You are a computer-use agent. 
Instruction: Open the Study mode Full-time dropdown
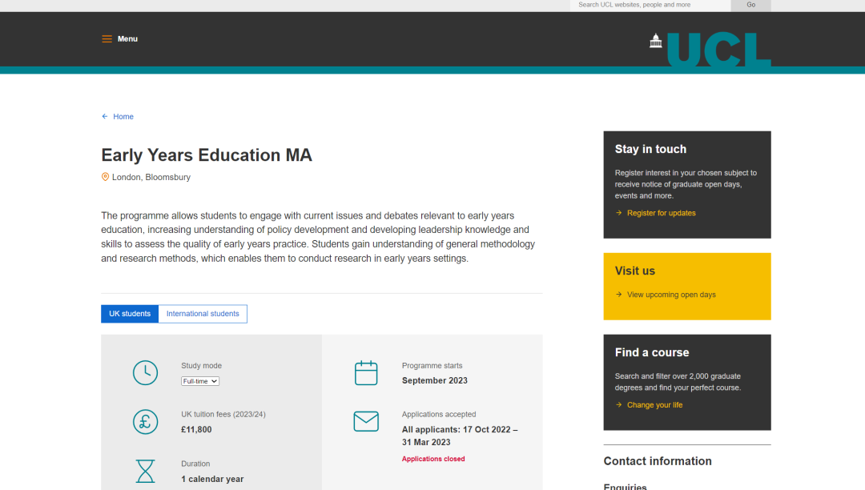(x=200, y=381)
